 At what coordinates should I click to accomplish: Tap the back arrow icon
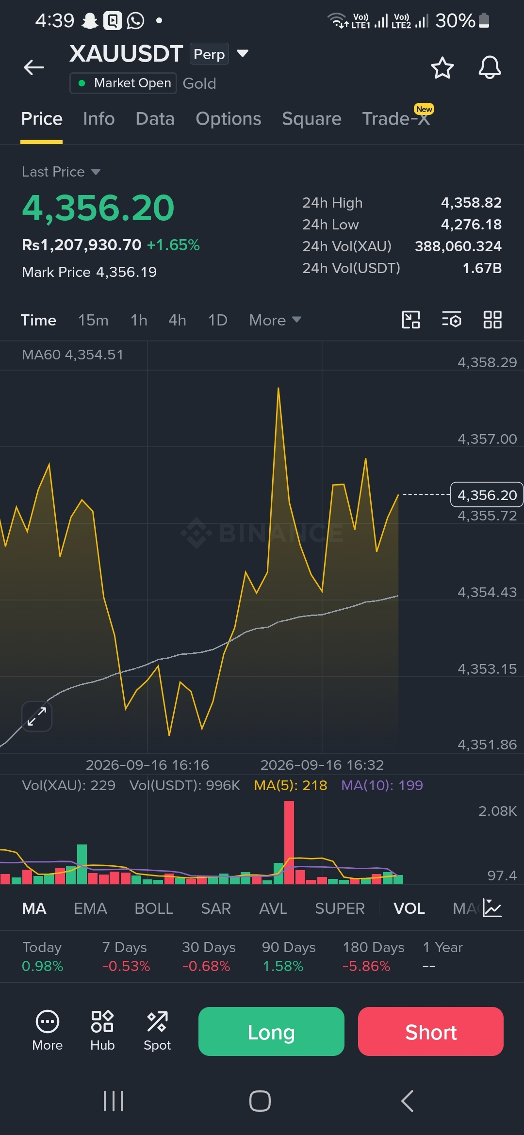[34, 67]
